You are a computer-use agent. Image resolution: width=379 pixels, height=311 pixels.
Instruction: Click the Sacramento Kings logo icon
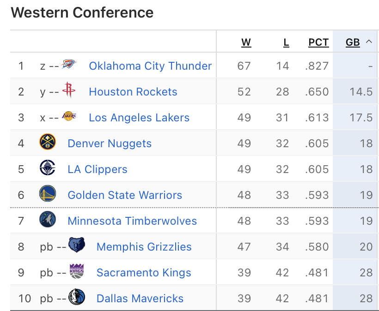click(x=76, y=271)
